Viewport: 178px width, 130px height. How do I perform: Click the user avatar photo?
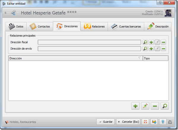pos(168,13)
